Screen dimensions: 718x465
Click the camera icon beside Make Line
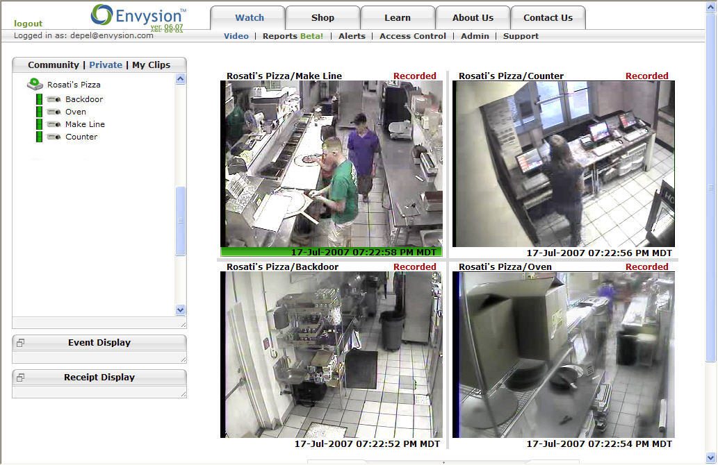(x=54, y=124)
